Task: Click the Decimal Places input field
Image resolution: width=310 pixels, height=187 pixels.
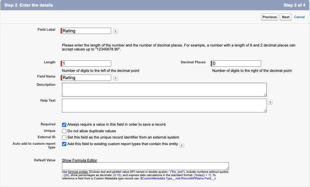Action: [236, 63]
